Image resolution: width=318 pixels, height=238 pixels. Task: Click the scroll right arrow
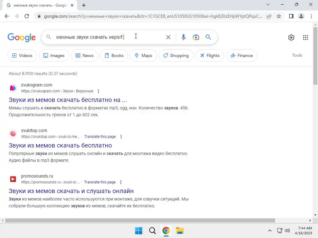pyautogui.click(x=310, y=220)
